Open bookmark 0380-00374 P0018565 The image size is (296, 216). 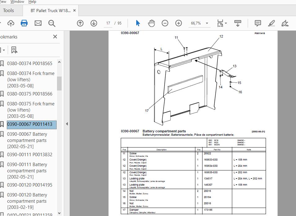click(x=30, y=63)
